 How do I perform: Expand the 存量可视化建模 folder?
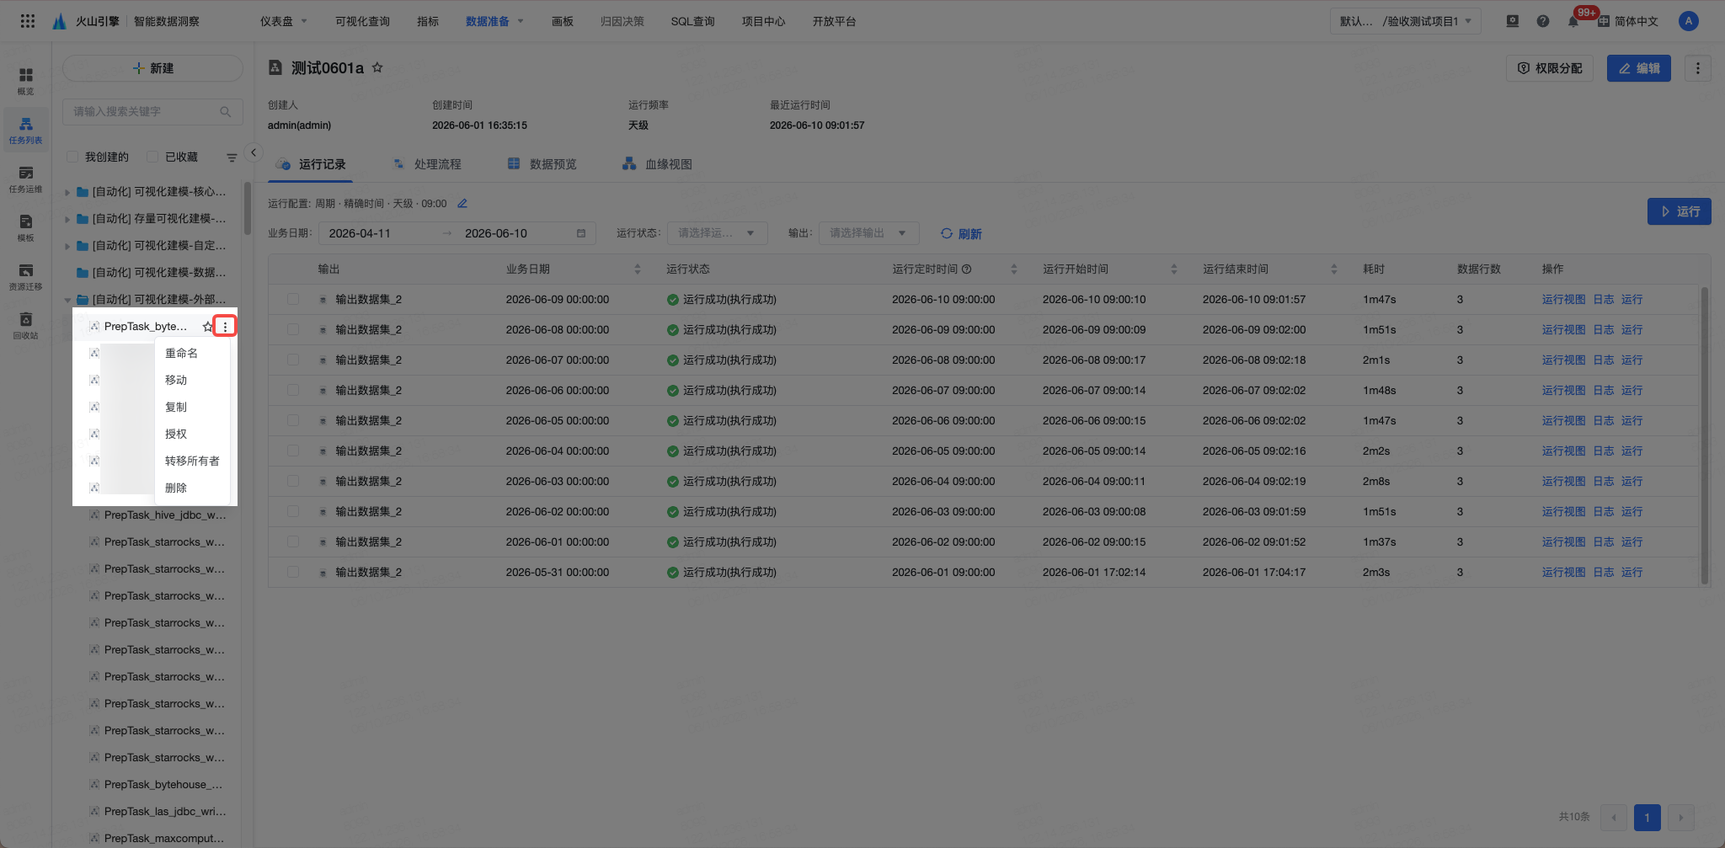[x=67, y=219]
